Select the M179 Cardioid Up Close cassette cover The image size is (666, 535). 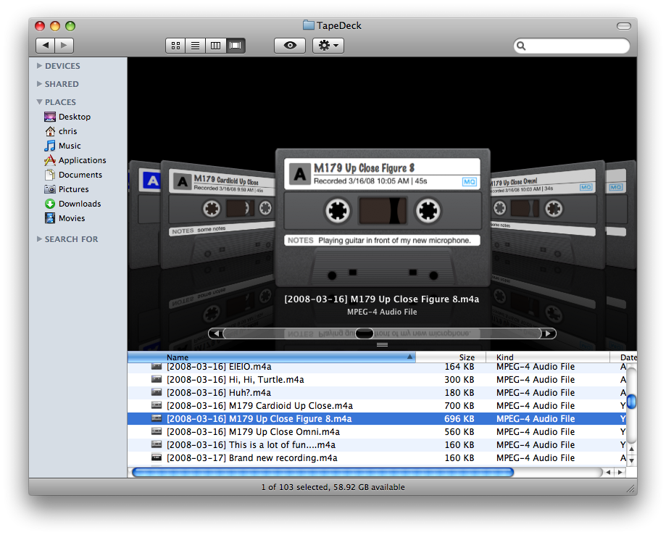pyautogui.click(x=219, y=215)
